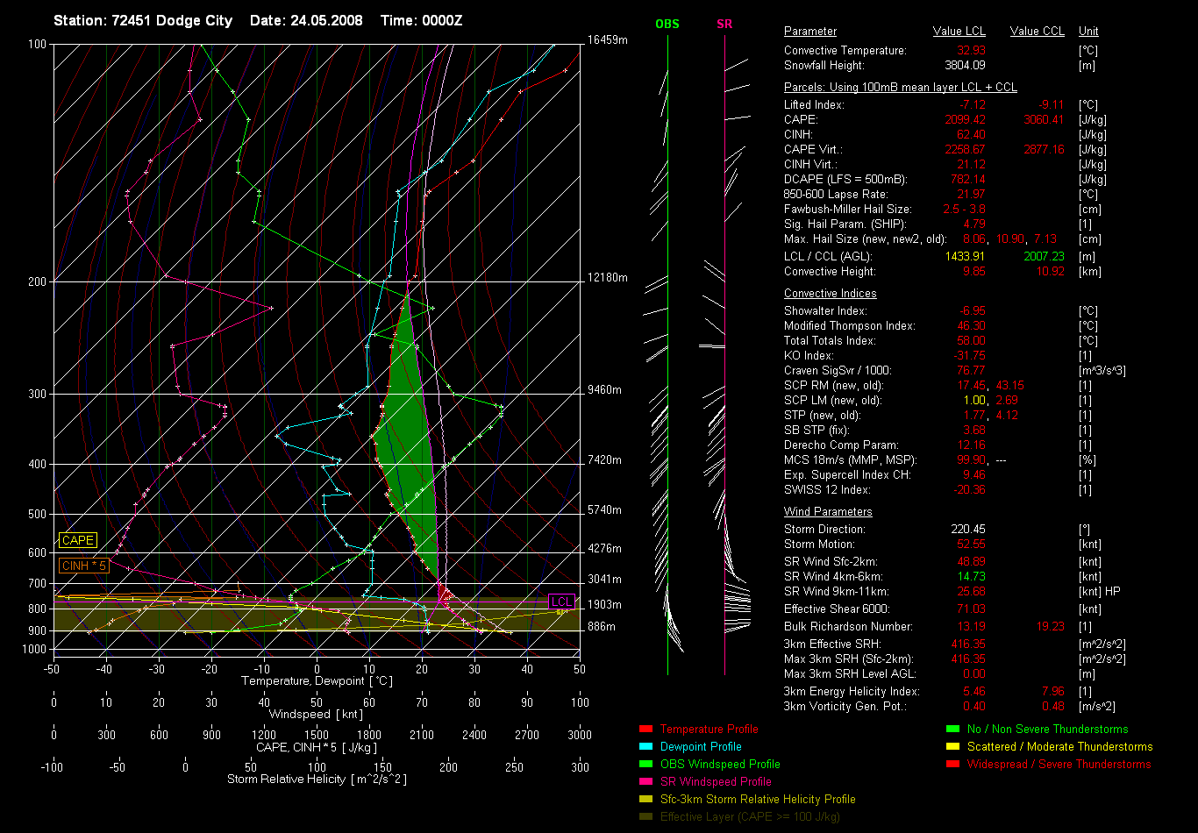Select the green OBS Windspeed Profile swatch
Screen dimensions: 1198x833
click(x=645, y=765)
